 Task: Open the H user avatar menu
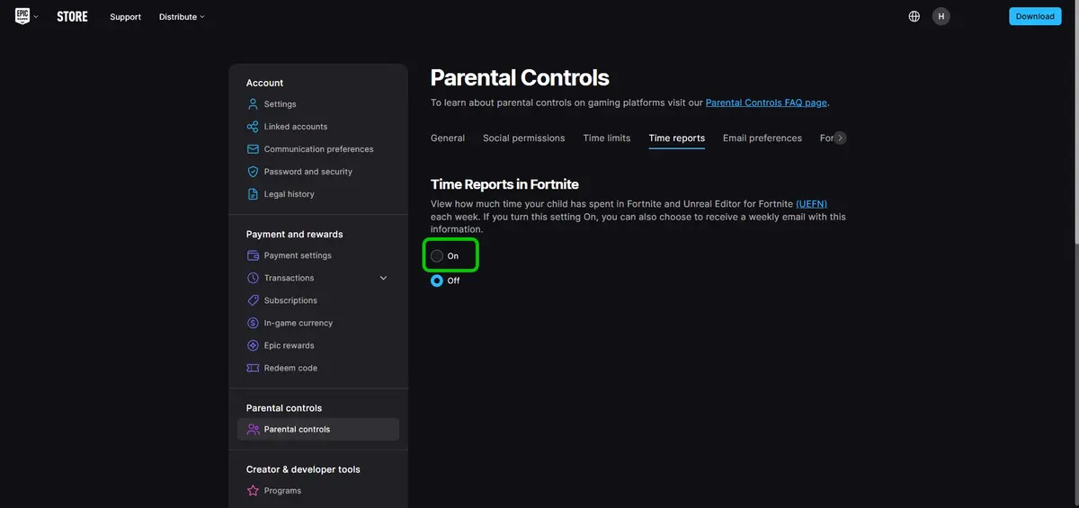pos(941,16)
